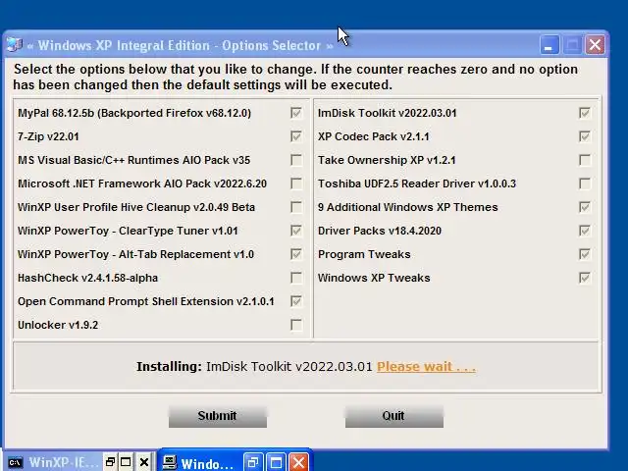Screen dimensions: 628x471
Task: Click the 'XP Codec Pack v2.1.1' label
Action: [374, 136]
